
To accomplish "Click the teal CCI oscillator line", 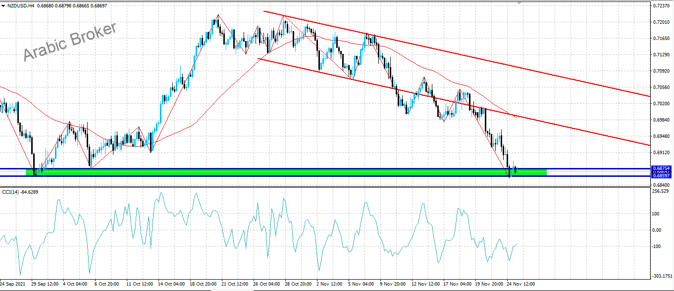I will point(258,232).
